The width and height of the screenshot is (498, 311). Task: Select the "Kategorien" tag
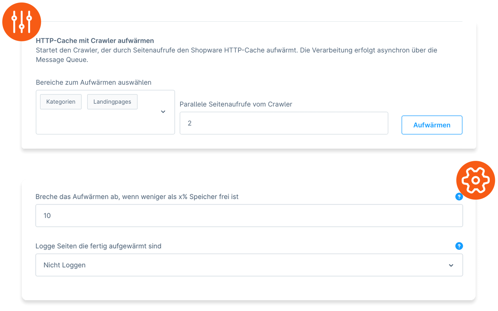[61, 102]
